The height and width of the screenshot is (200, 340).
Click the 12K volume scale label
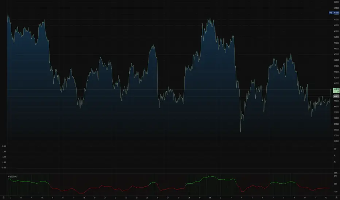[335, 149]
